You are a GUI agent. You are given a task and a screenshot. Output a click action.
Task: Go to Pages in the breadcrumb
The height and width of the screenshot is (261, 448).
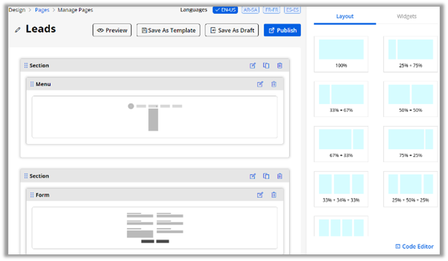pyautogui.click(x=42, y=10)
